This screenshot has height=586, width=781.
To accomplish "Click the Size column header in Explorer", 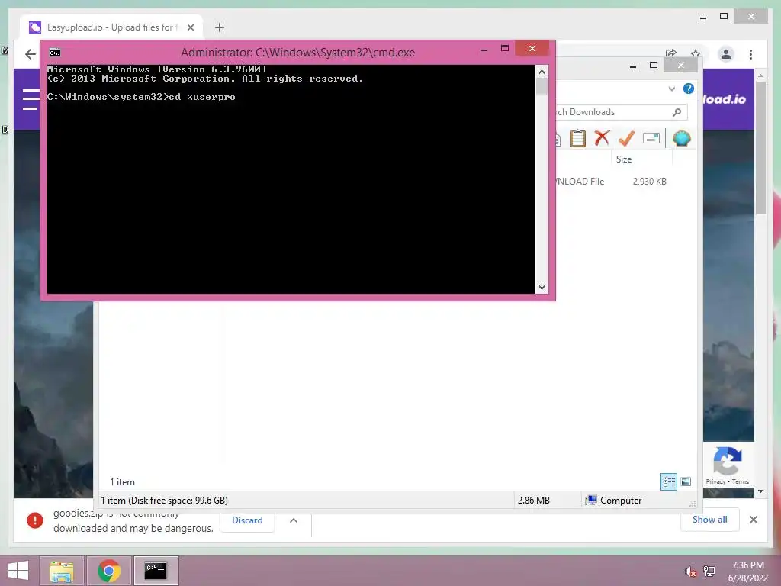I will point(641,159).
